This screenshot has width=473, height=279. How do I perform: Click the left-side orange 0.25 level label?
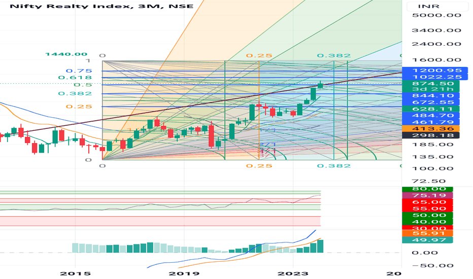[x=79, y=107]
